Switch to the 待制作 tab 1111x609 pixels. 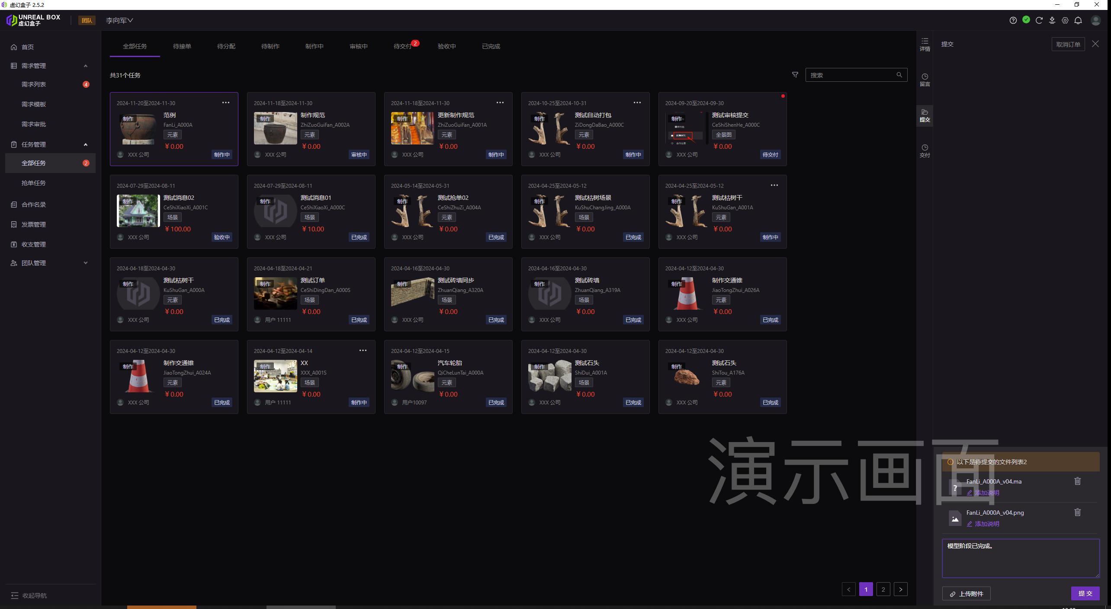[270, 46]
